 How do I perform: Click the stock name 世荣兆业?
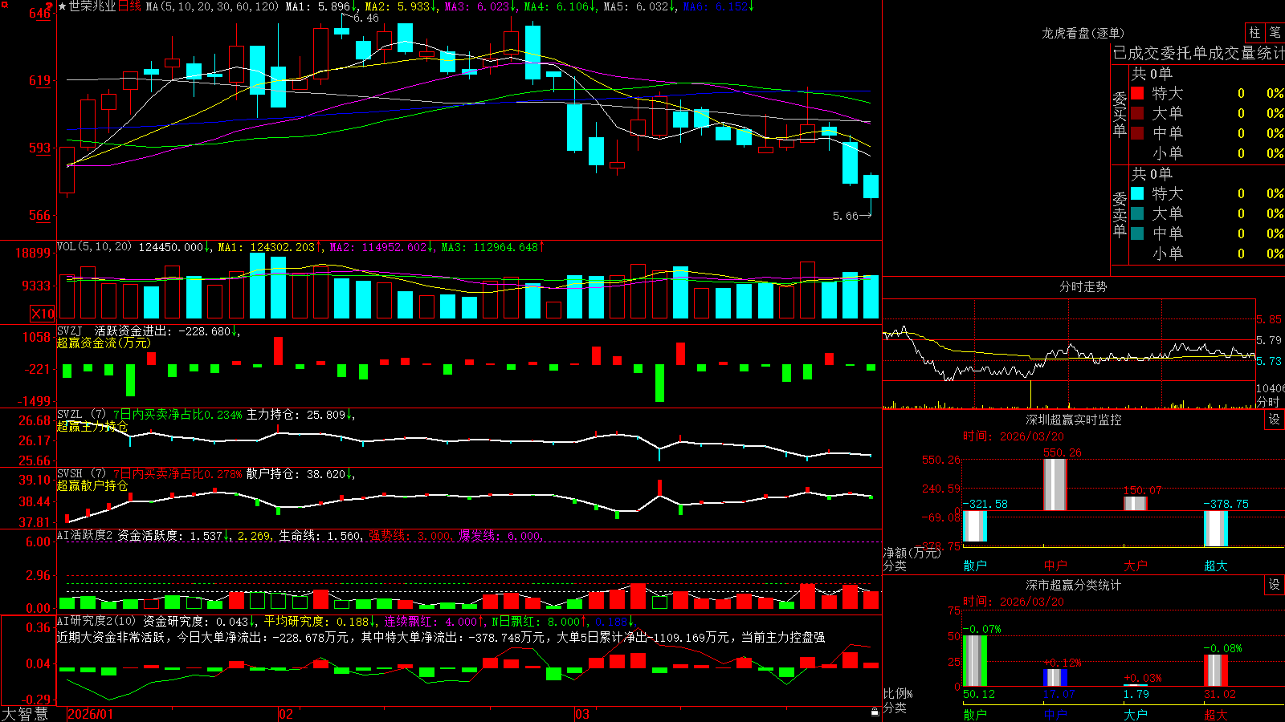point(92,6)
